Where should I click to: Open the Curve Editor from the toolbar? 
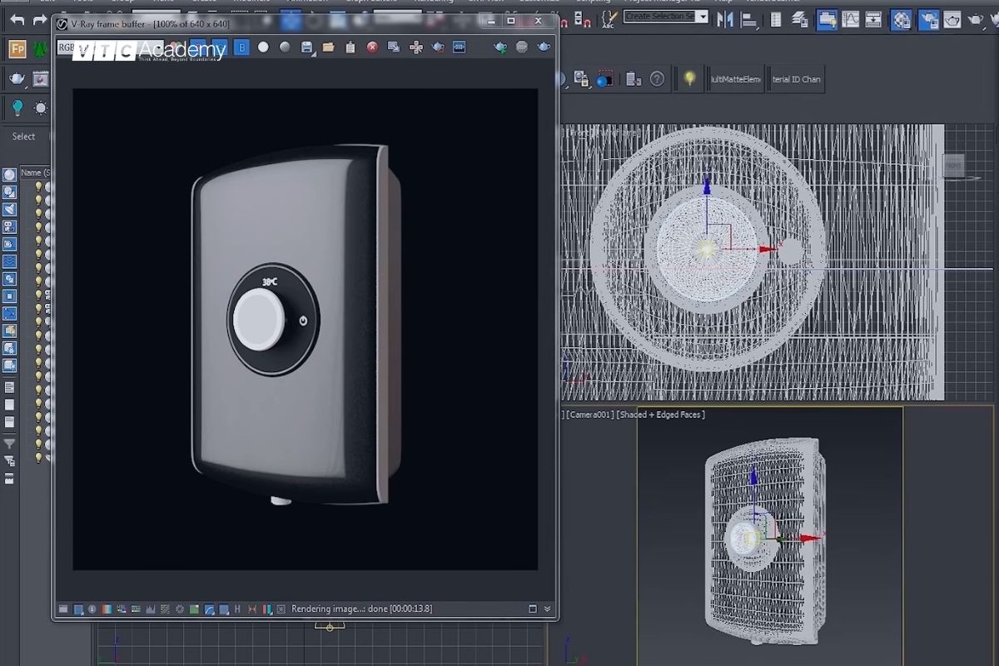click(849, 21)
